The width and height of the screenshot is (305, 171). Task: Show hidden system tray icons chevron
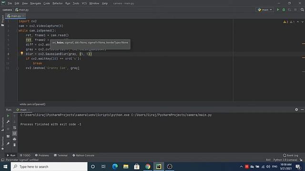coord(241,167)
